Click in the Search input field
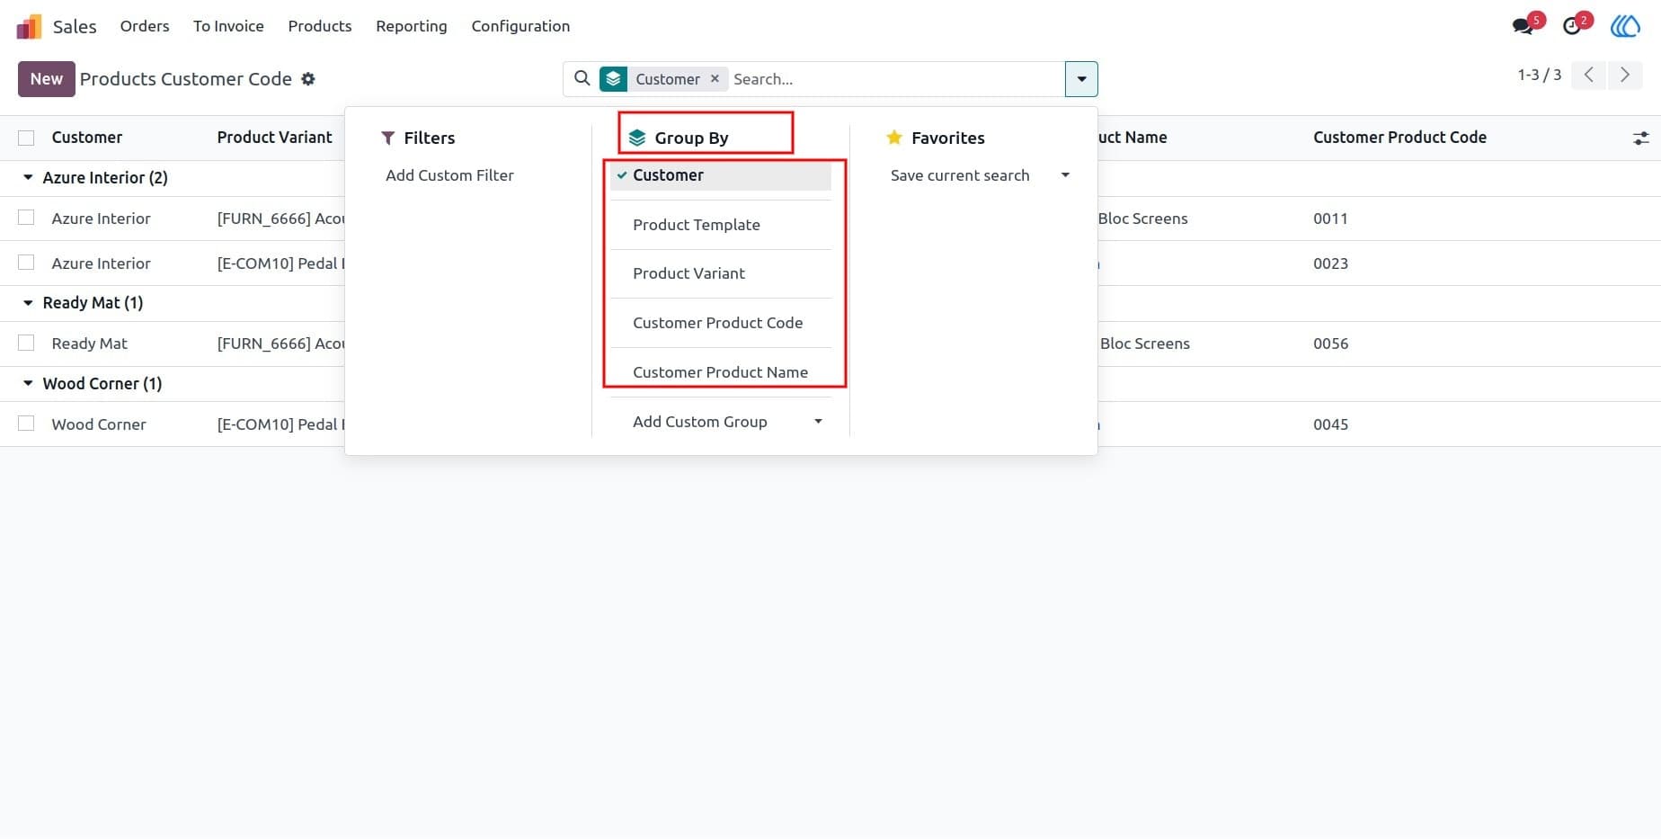 click(x=894, y=79)
